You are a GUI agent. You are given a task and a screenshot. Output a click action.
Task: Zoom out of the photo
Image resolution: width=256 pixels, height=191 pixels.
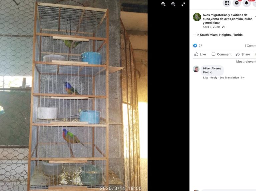(x=173, y=4)
